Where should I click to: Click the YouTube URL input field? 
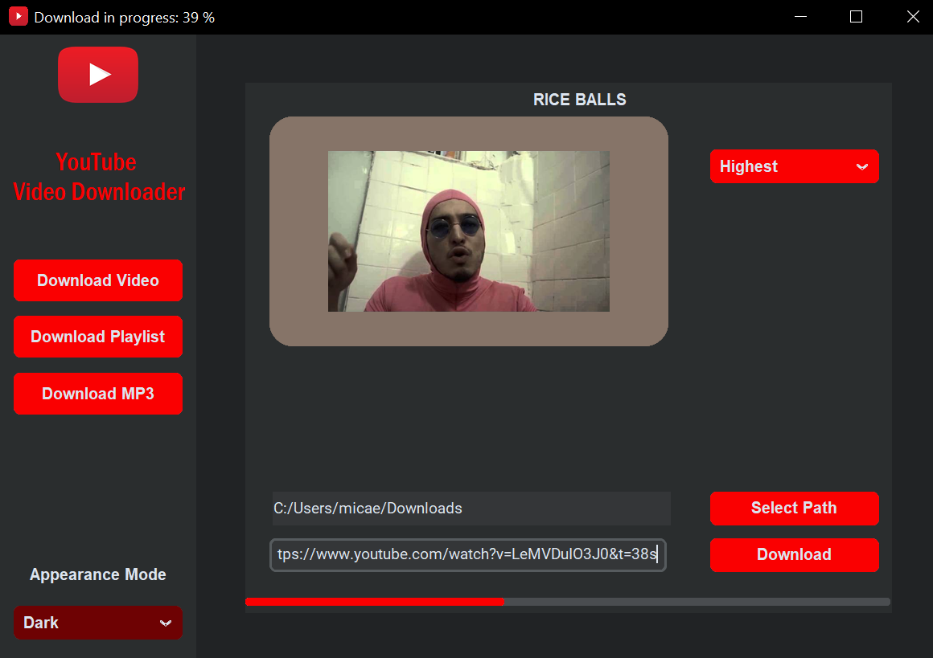click(467, 554)
